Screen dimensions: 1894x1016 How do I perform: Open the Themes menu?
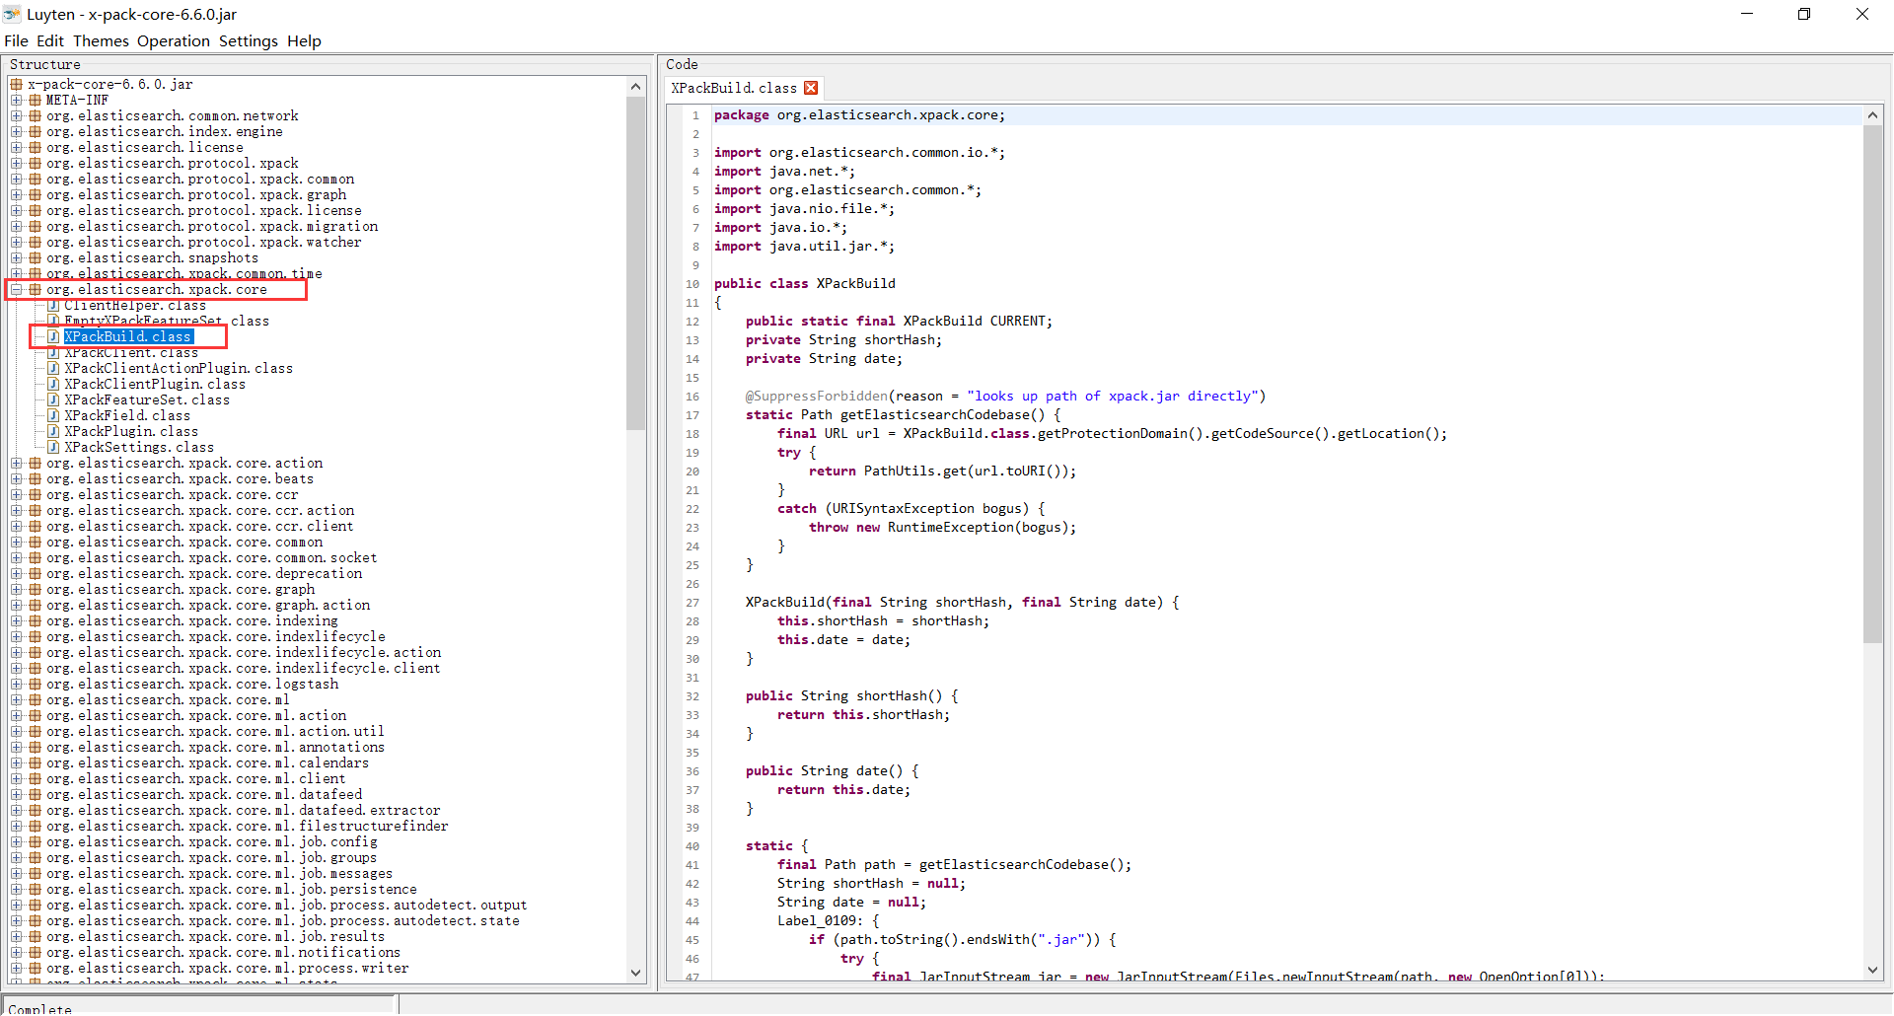(x=101, y=40)
